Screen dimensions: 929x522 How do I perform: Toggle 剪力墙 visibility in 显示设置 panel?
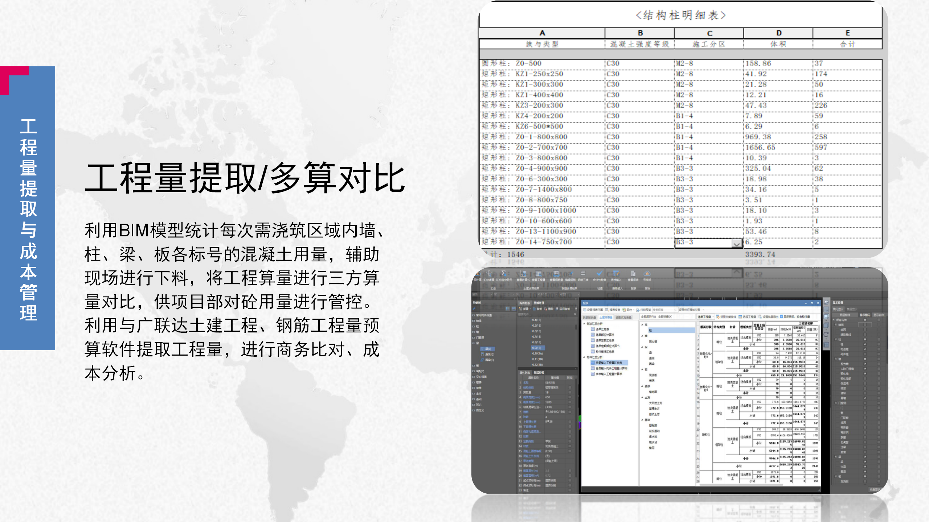[x=865, y=364]
